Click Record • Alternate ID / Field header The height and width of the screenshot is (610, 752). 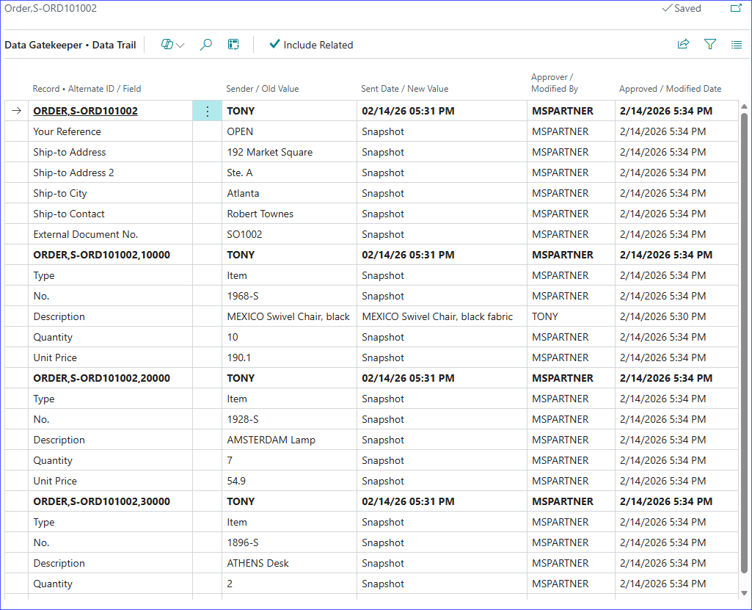pos(87,89)
